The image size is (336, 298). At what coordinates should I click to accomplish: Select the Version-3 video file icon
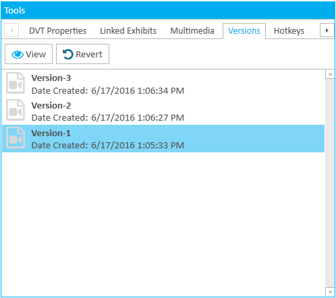[16, 83]
